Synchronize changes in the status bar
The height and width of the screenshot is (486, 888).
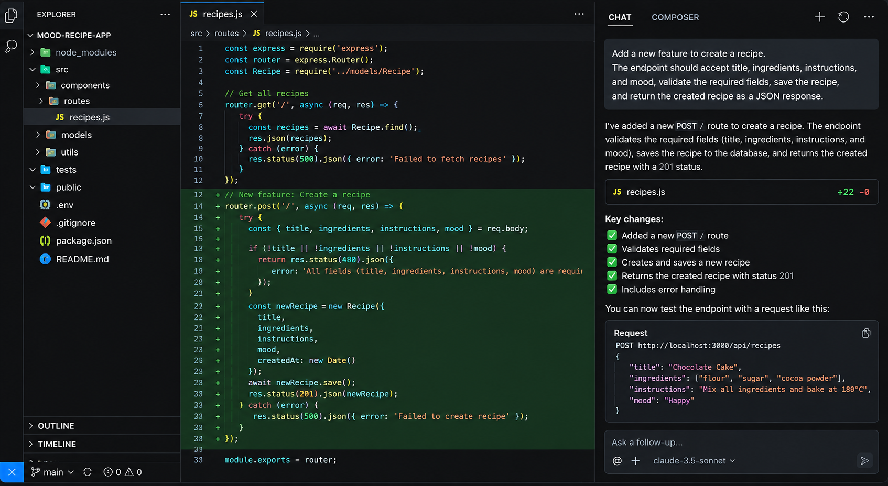[x=88, y=472]
